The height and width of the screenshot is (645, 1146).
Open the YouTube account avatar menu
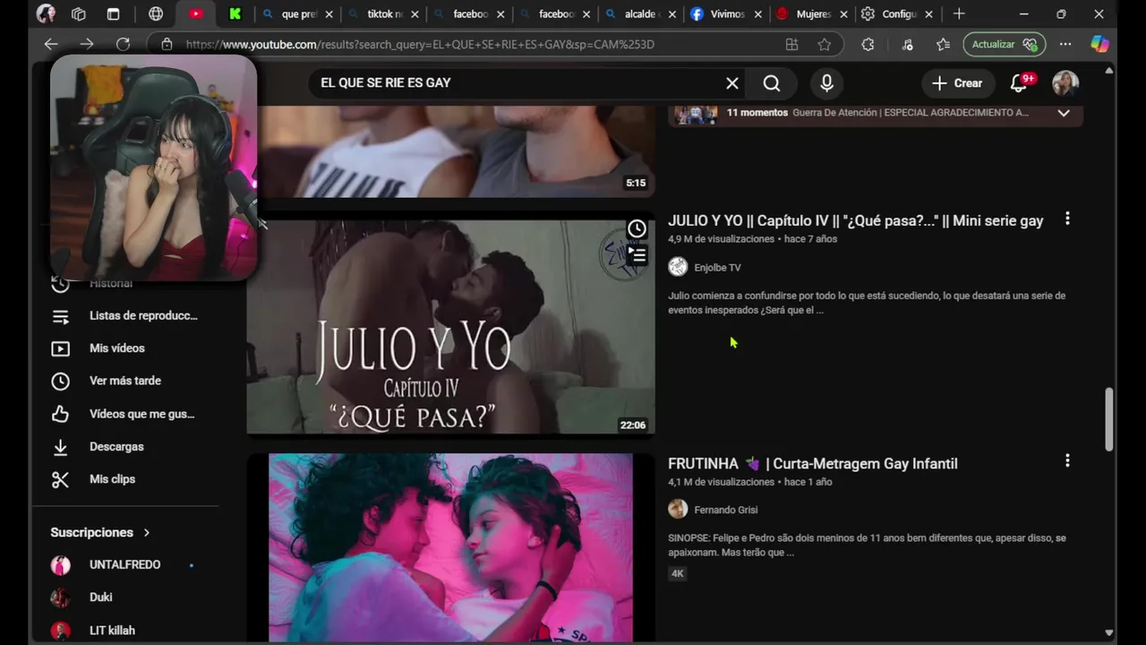pyautogui.click(x=1065, y=83)
